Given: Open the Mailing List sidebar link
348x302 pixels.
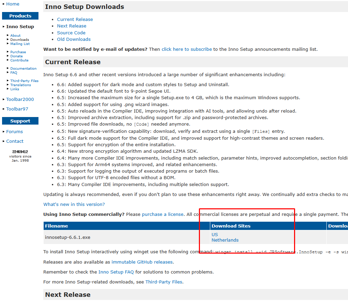Looking at the screenshot, I should click(20, 44).
